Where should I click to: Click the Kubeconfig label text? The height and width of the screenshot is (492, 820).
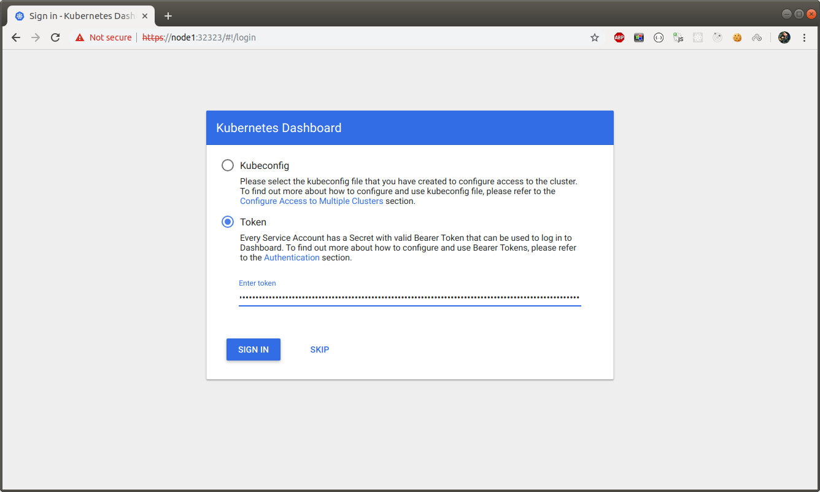[265, 165]
